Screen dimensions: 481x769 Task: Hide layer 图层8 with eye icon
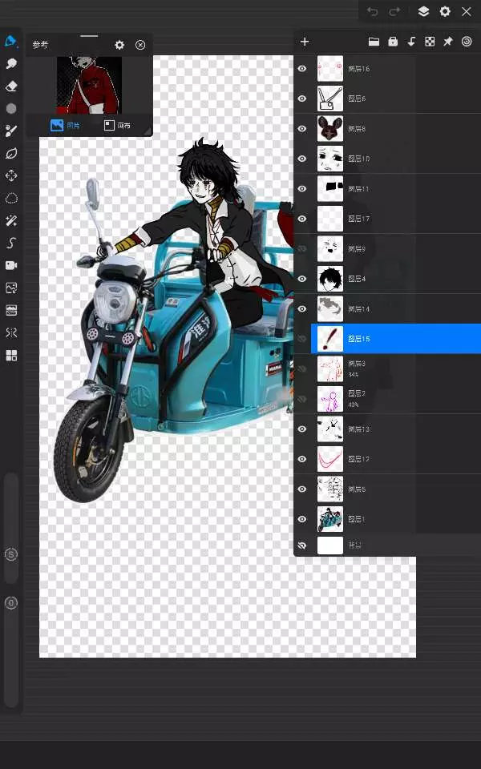point(302,128)
